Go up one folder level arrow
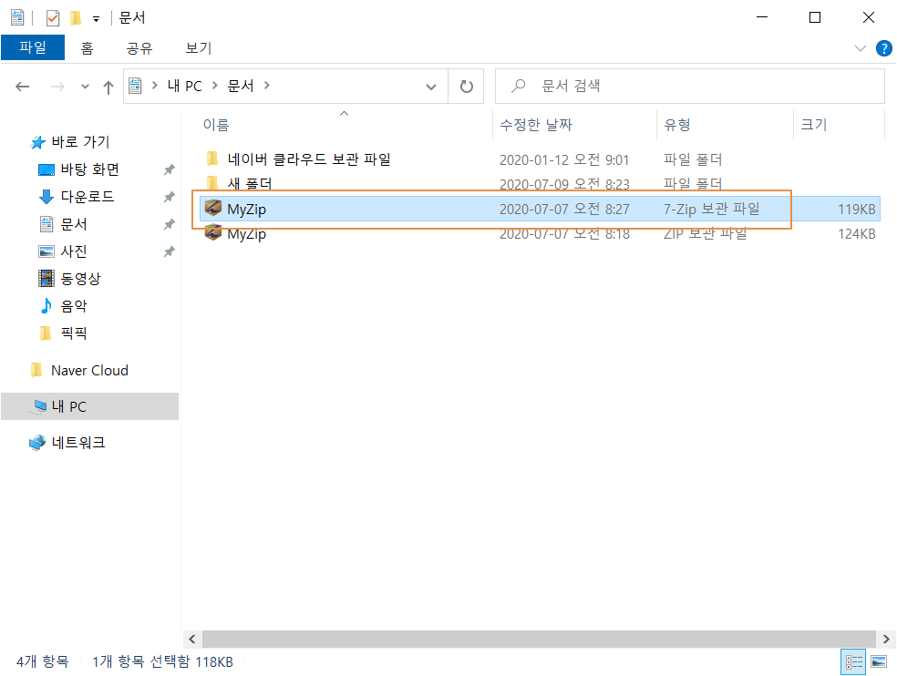 click(x=108, y=87)
